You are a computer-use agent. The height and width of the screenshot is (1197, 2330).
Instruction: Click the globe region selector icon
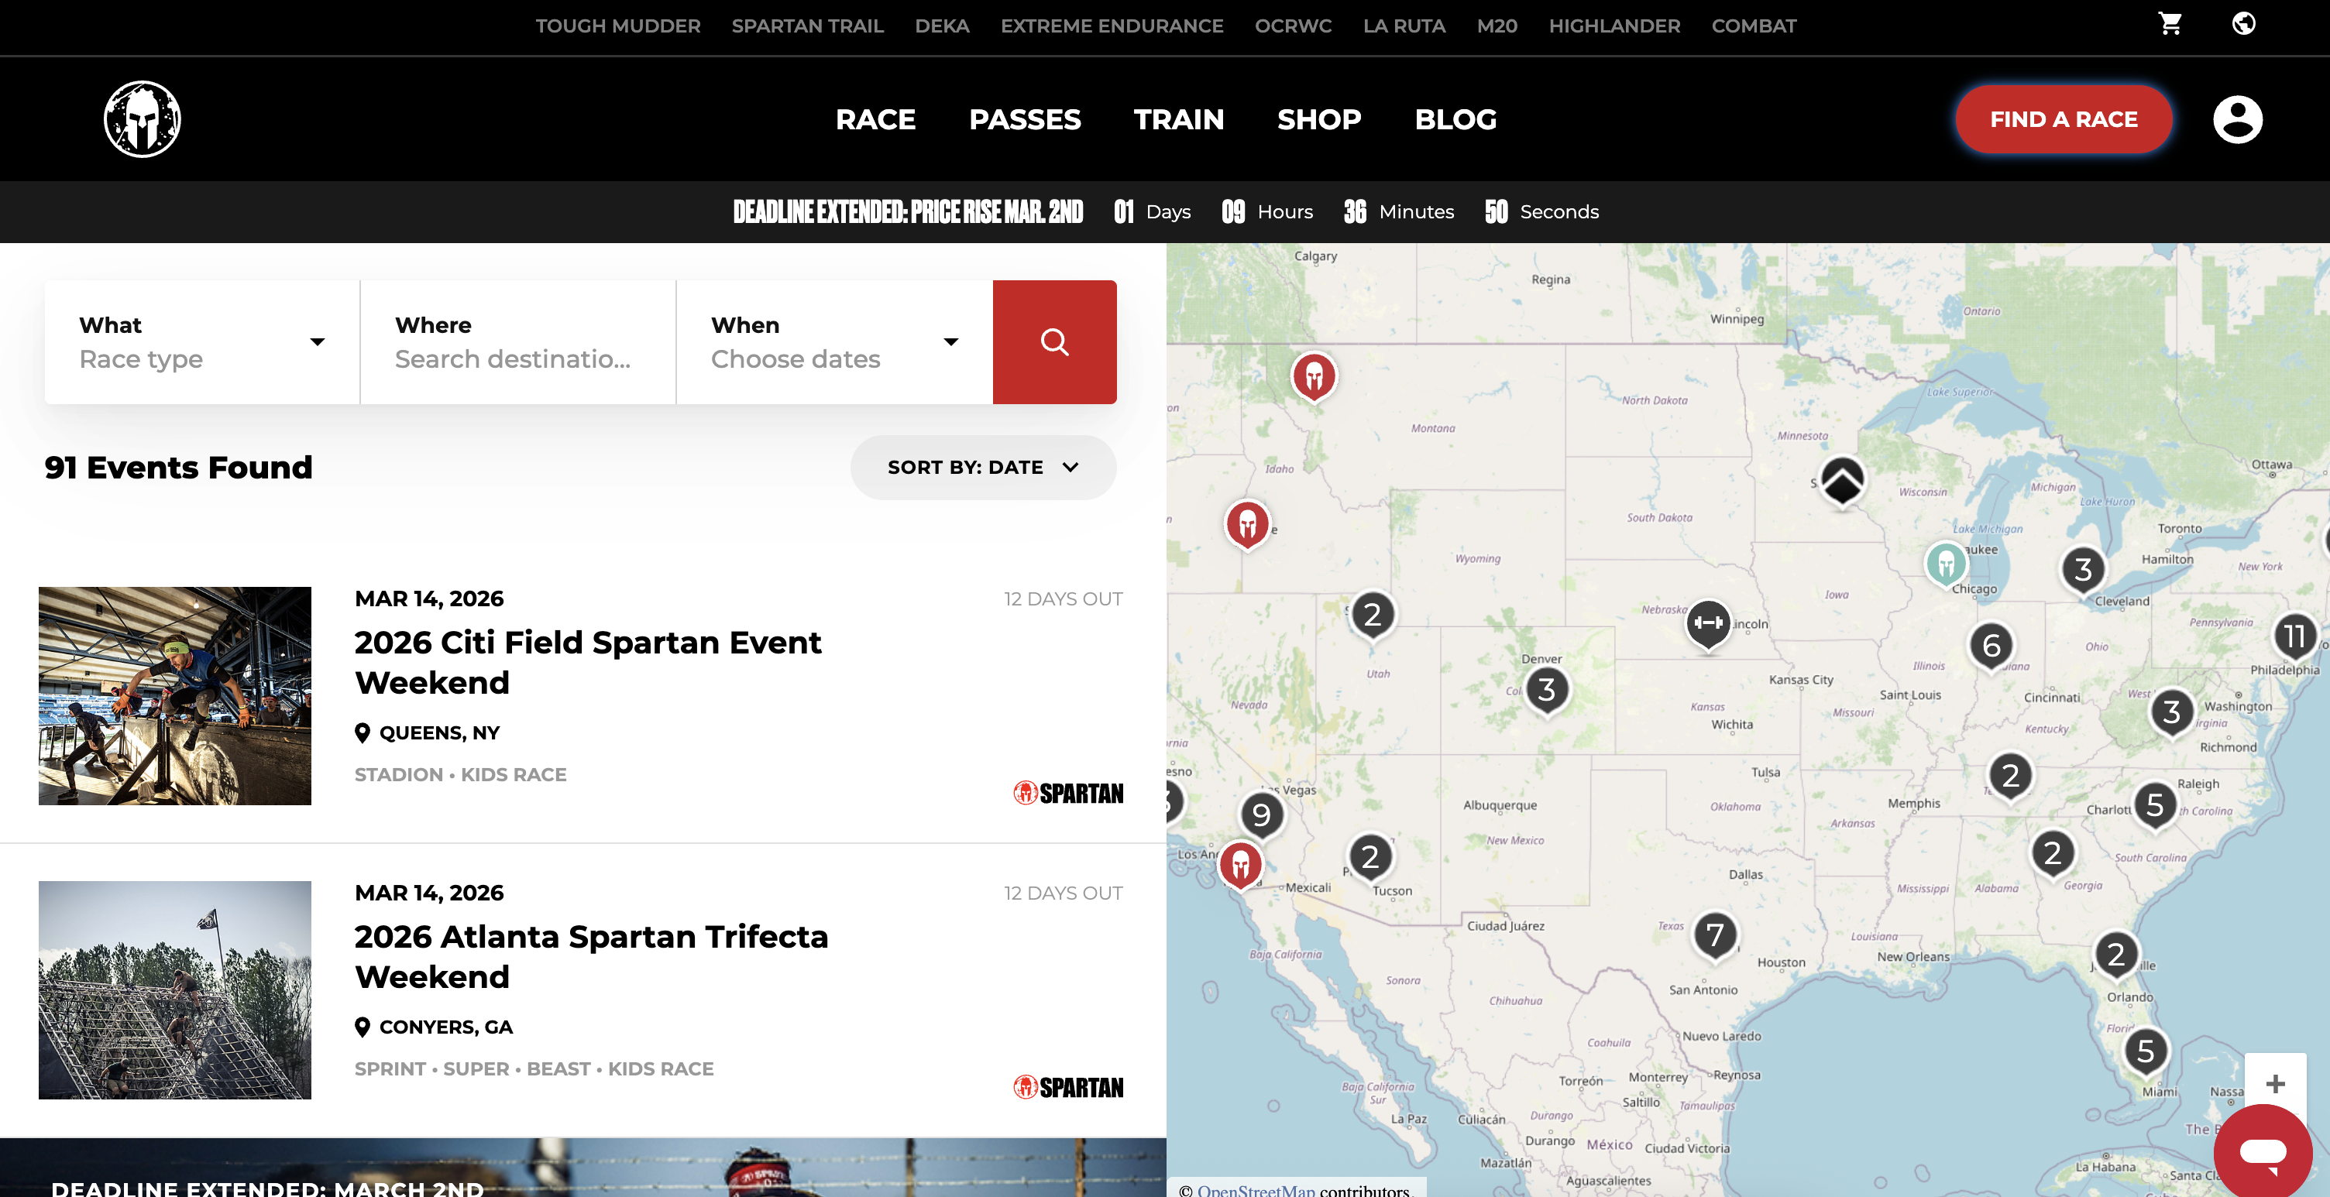click(2243, 23)
